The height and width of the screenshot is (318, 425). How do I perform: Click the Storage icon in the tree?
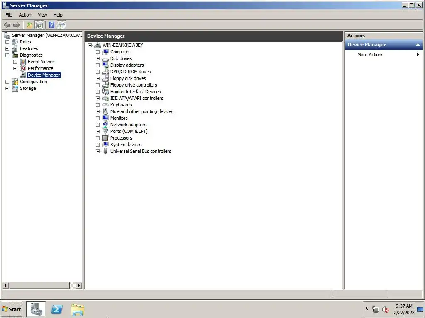pos(15,89)
